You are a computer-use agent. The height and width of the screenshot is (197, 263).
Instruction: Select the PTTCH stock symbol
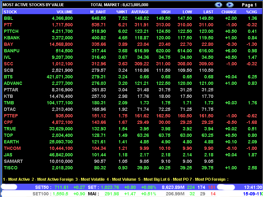coord(11,31)
